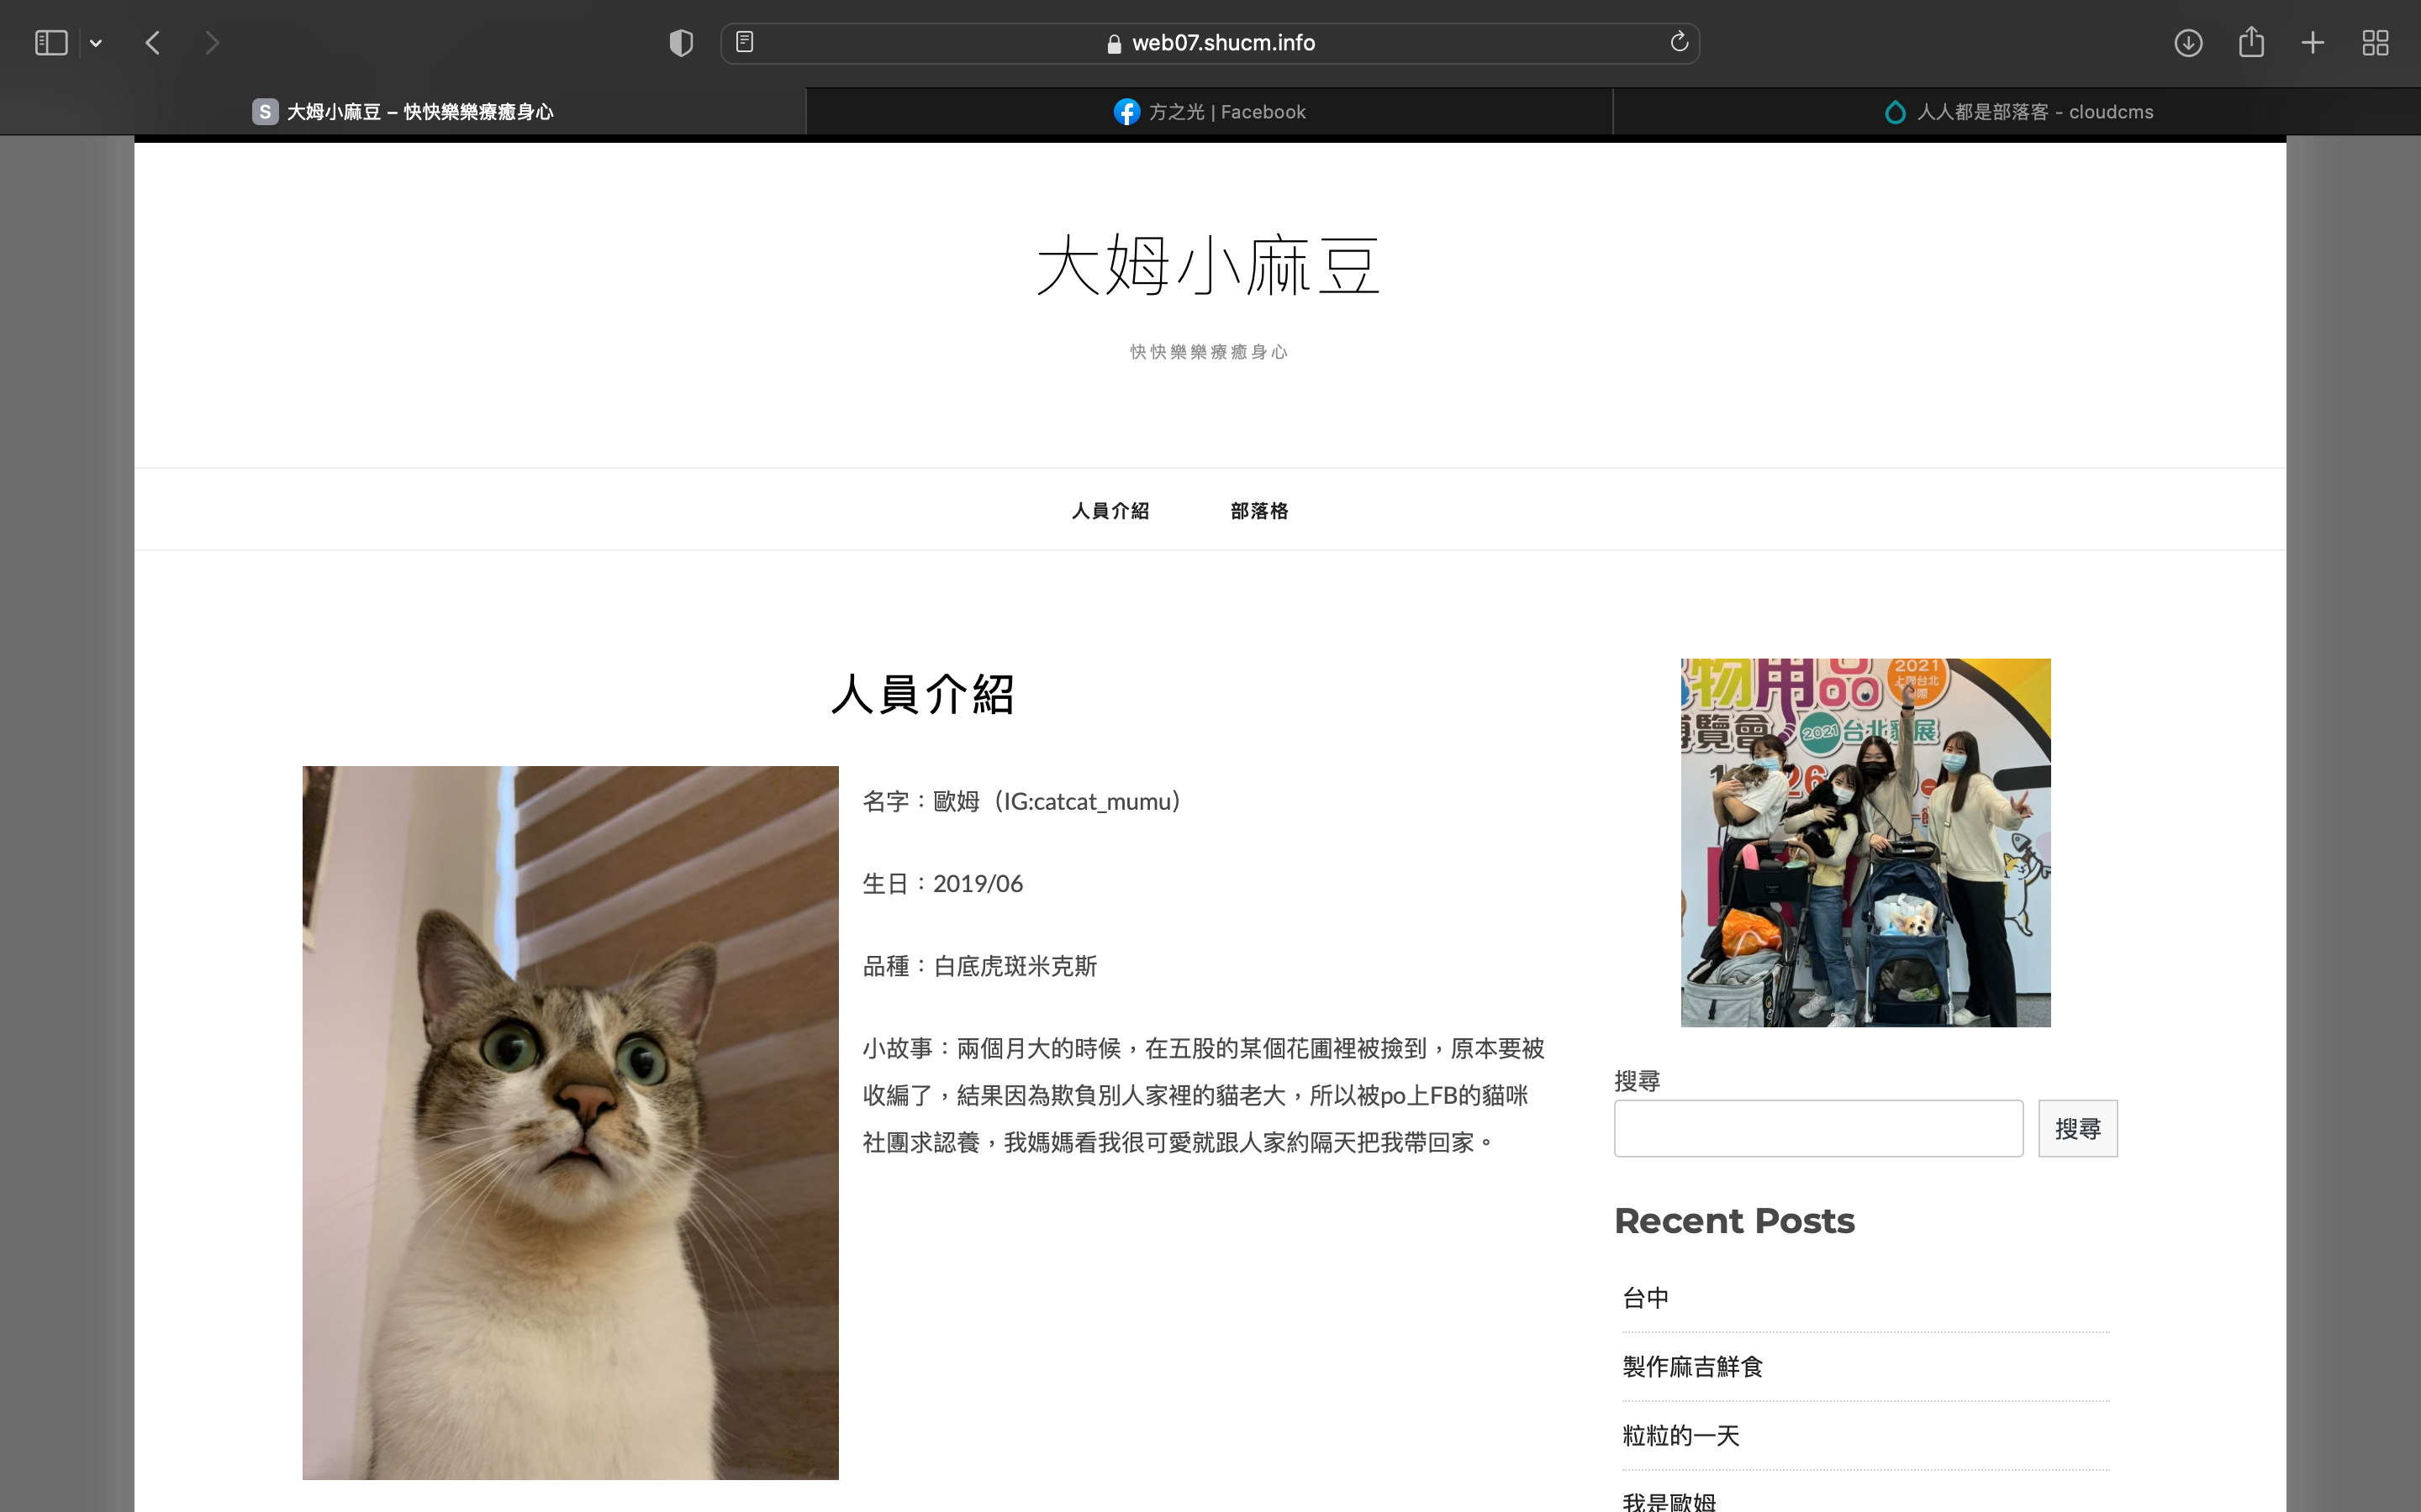Image resolution: width=2421 pixels, height=1512 pixels.
Task: Open the 製作麻吉鮮食 recent post
Action: (1691, 1367)
